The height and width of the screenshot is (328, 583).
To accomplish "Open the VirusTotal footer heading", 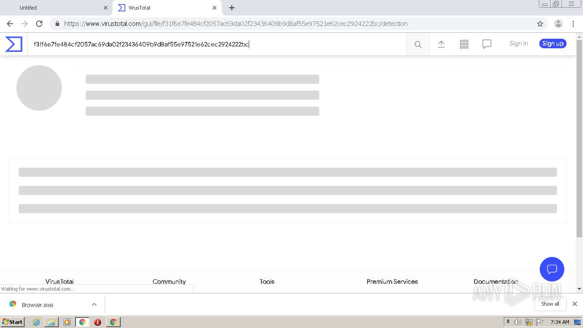I will pos(60,282).
